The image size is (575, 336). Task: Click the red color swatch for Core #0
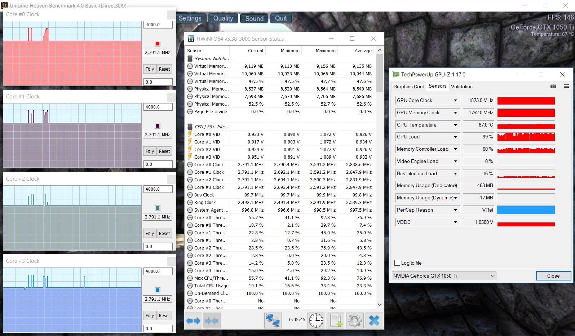(158, 44)
